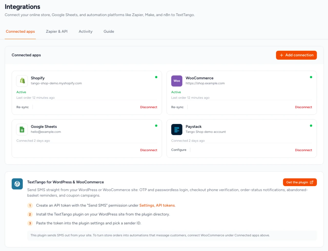Click the green status dot on Shopify card

[x=156, y=77]
